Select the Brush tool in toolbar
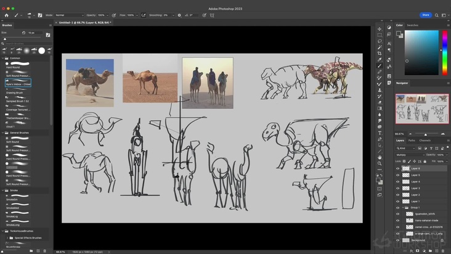This screenshot has width=451, height=254. pyautogui.click(x=380, y=66)
